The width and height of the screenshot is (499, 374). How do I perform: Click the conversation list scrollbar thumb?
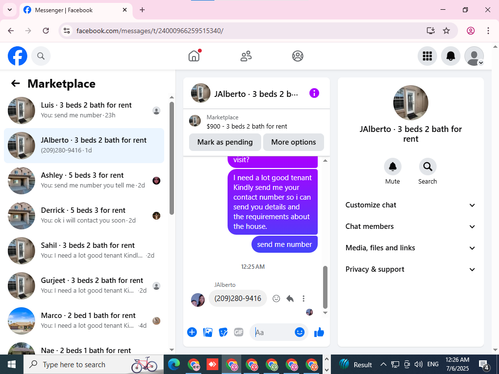pyautogui.click(x=172, y=158)
